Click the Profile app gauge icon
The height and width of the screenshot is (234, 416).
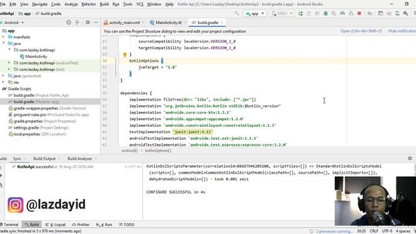[343, 13]
